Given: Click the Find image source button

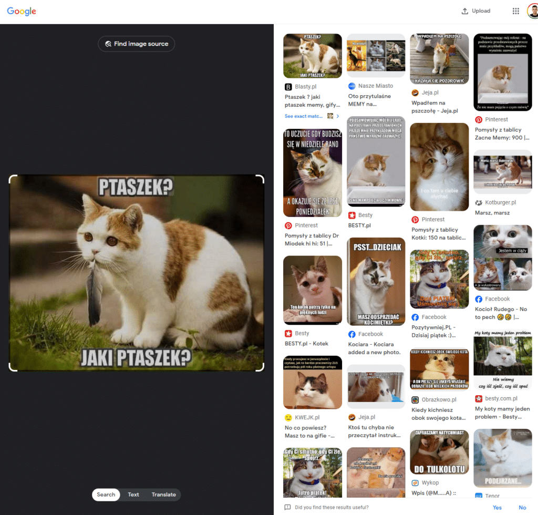Looking at the screenshot, I should 136,44.
